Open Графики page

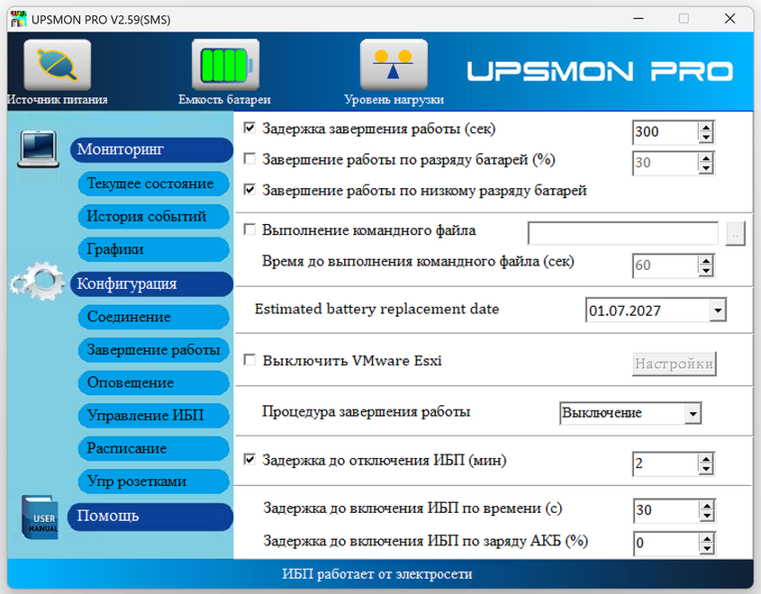(153, 249)
